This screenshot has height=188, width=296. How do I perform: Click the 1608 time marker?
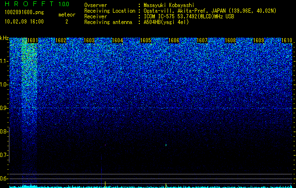point(230,40)
